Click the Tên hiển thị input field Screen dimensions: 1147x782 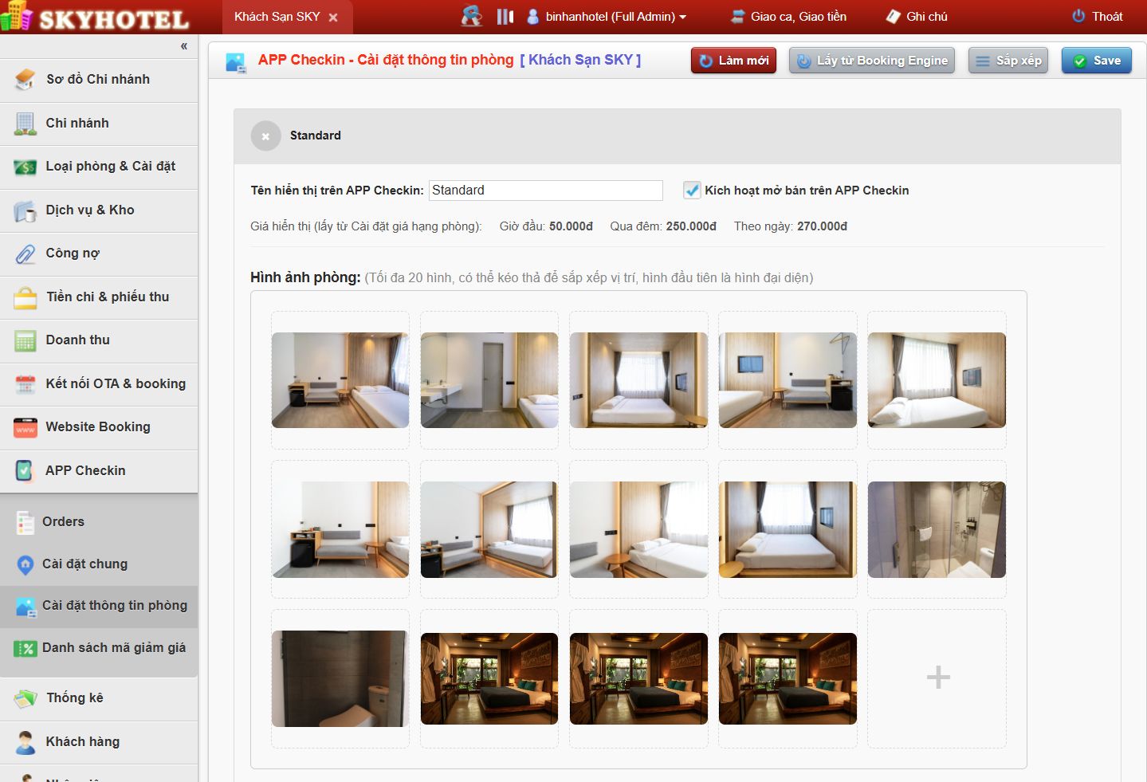pos(546,191)
